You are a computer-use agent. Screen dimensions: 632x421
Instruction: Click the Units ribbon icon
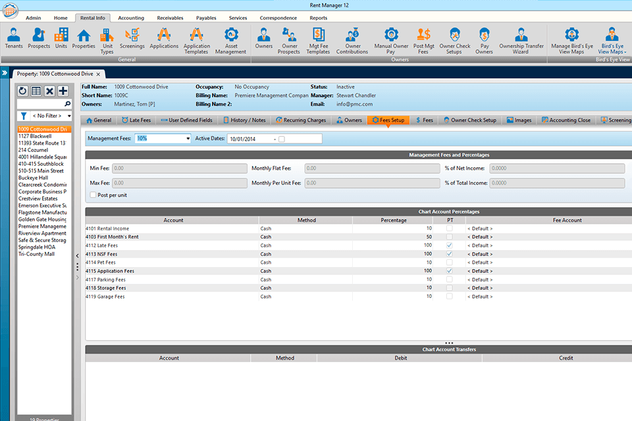pos(61,38)
